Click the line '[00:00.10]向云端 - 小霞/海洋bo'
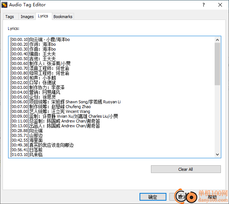Image resolution: width=229 pixels, height=204 pixels. tap(40, 39)
